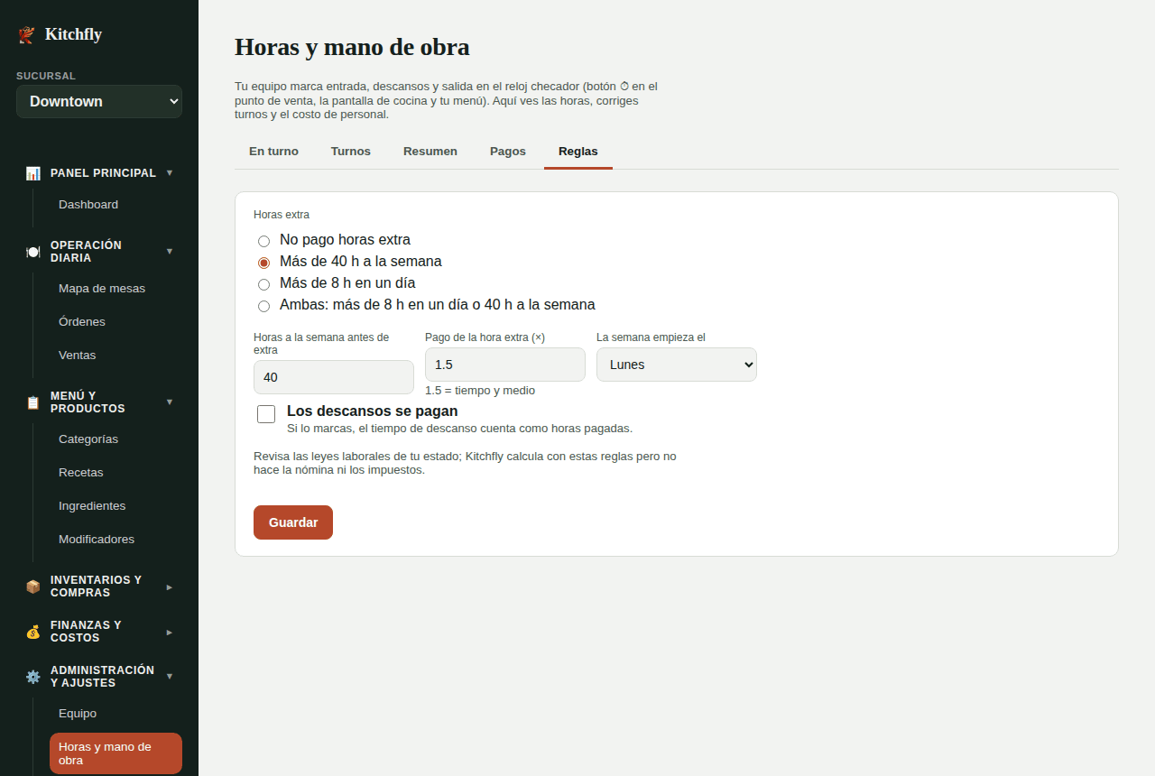The image size is (1155, 776).
Task: Select 'Más de 40 h a la semana' radio
Action: (263, 263)
